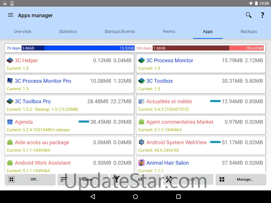Open the Perms tab
This screenshot has width=271, height=203.
(169, 32)
